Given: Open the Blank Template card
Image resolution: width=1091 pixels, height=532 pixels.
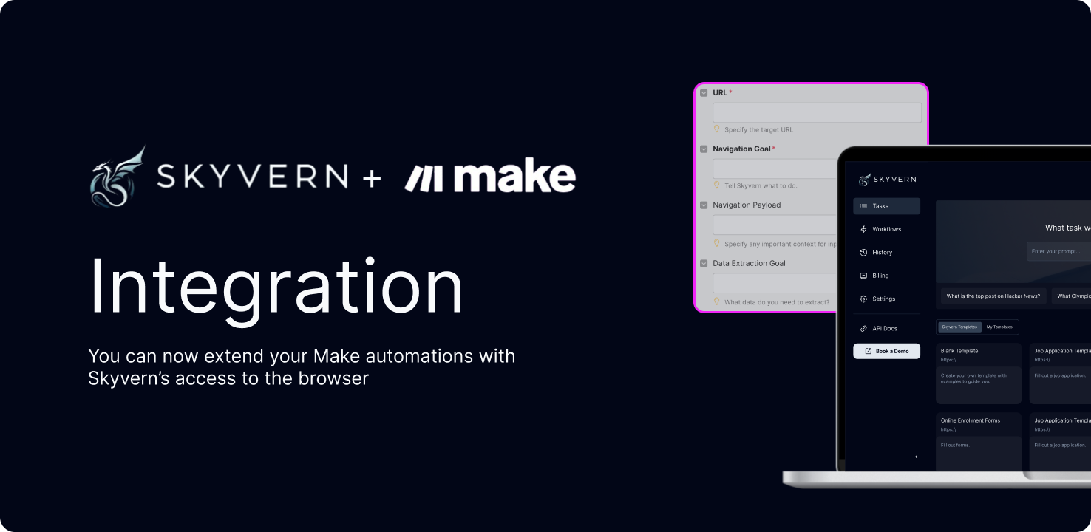Looking at the screenshot, I should point(979,373).
